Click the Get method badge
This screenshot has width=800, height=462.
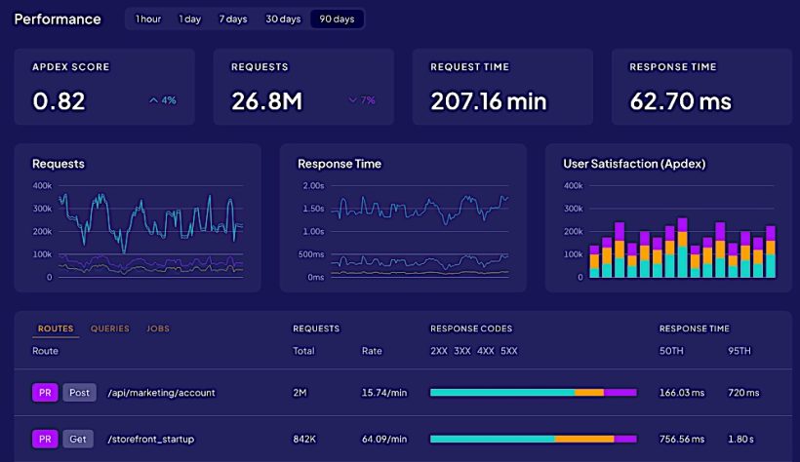click(x=79, y=440)
